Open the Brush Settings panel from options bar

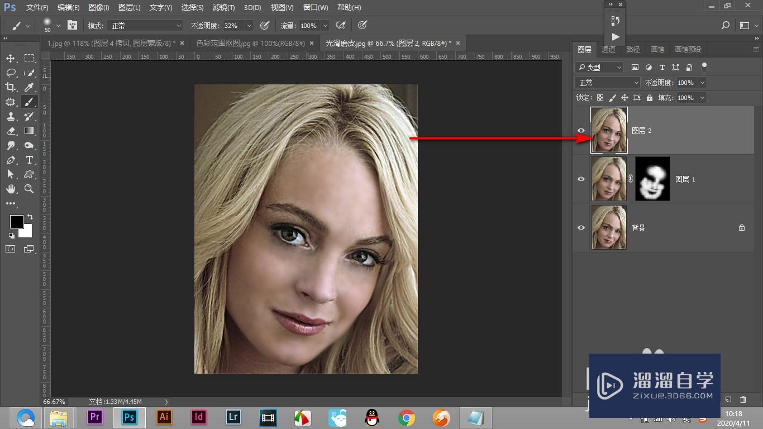click(72, 25)
